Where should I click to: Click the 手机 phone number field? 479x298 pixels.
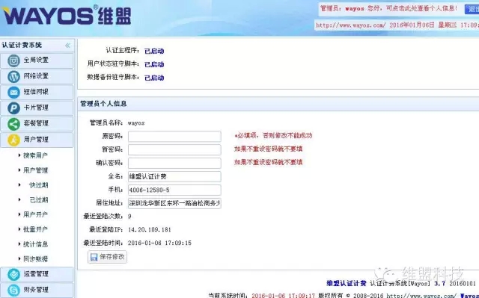[x=174, y=190]
